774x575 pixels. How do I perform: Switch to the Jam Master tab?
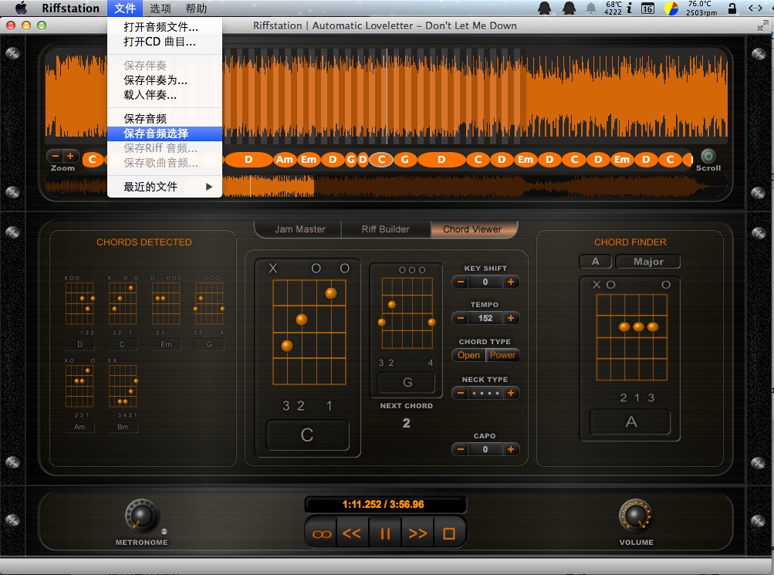299,229
